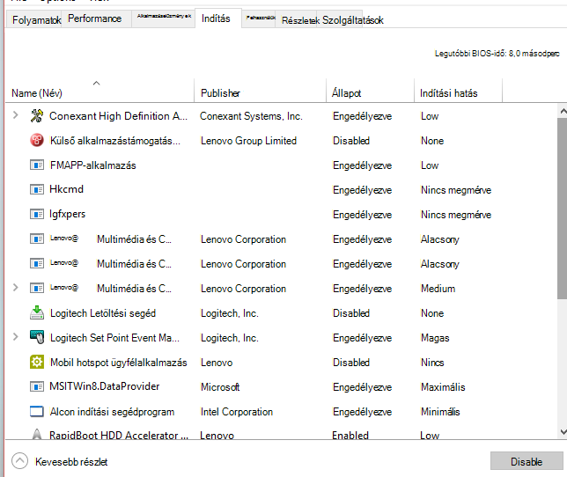Click the Hkcmd entry icon

click(36, 189)
